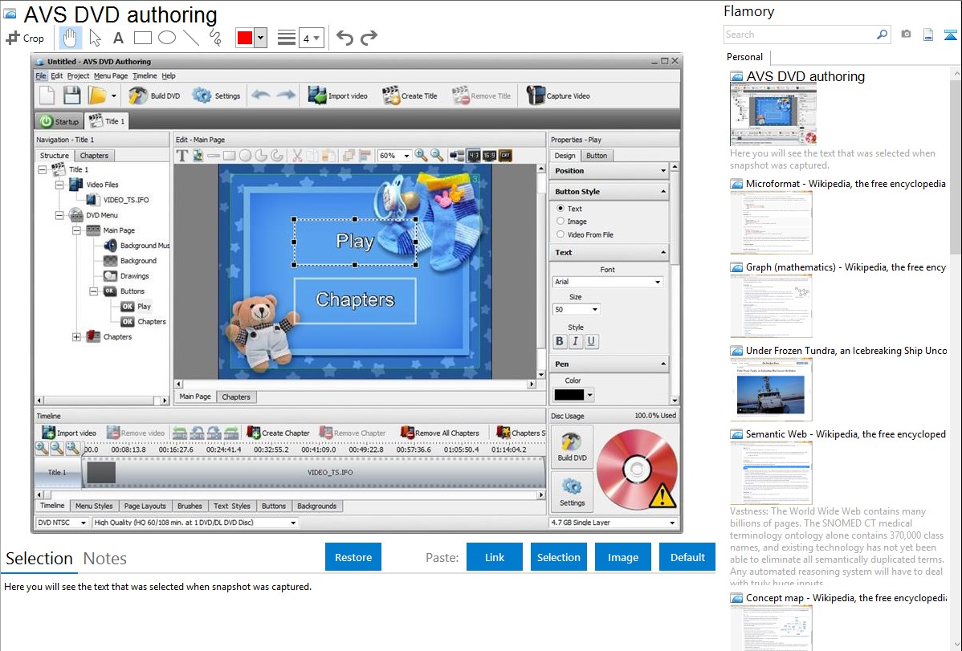
Task: Click the redo arrow icon
Action: tap(369, 38)
